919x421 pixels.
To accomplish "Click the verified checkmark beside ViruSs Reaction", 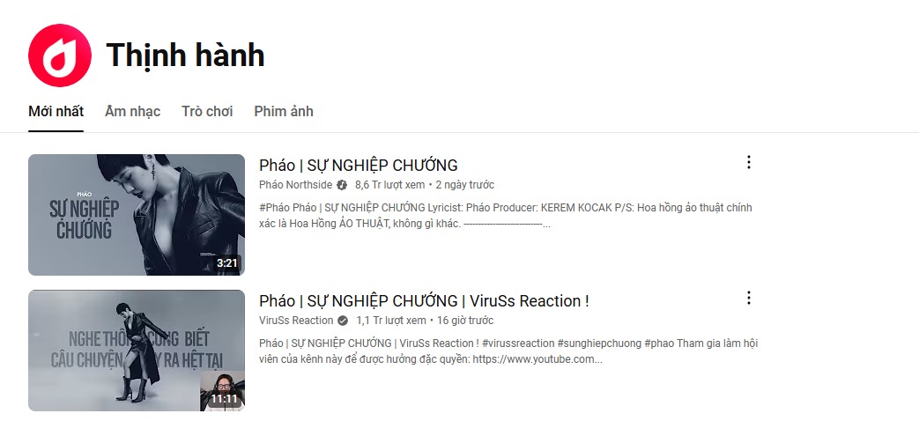I will (343, 321).
